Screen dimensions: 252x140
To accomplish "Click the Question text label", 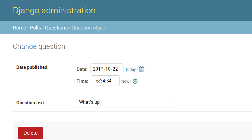I will [31, 103].
